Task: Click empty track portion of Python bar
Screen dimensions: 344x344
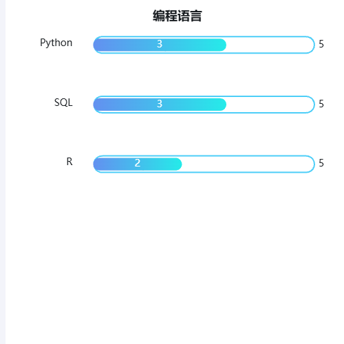Action: (x=270, y=45)
